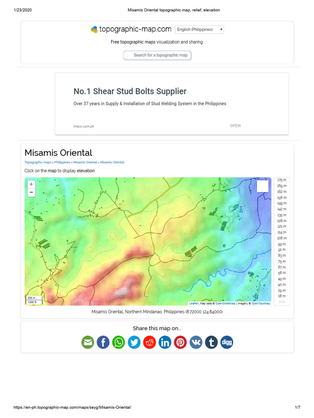This screenshot has width=314, height=418.
Task: Select the 175 m legend entry
Action: [282, 180]
